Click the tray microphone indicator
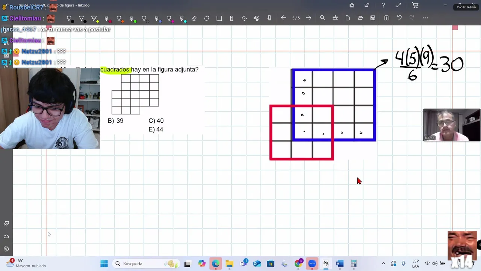 pyautogui.click(x=404, y=263)
